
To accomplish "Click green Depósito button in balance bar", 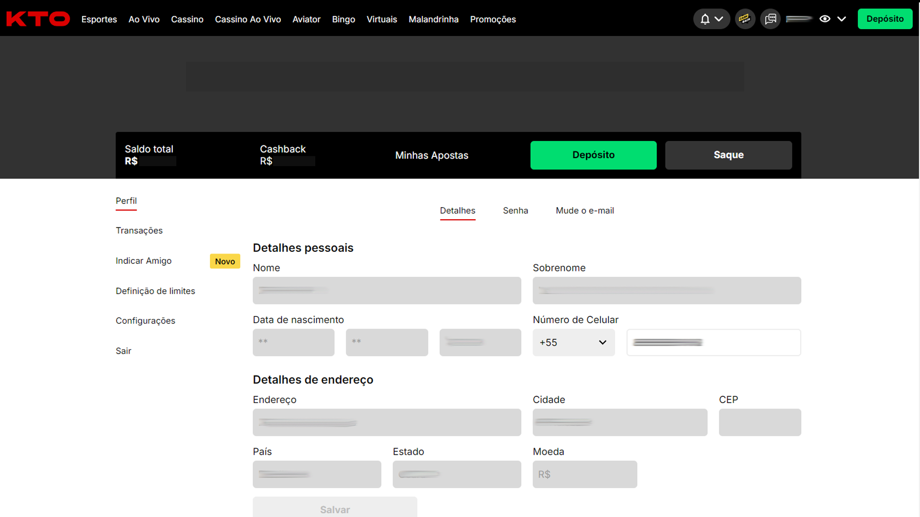I will click(x=593, y=155).
